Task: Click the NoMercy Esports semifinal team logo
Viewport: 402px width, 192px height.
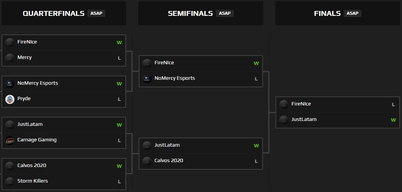Action: [x=147, y=79]
